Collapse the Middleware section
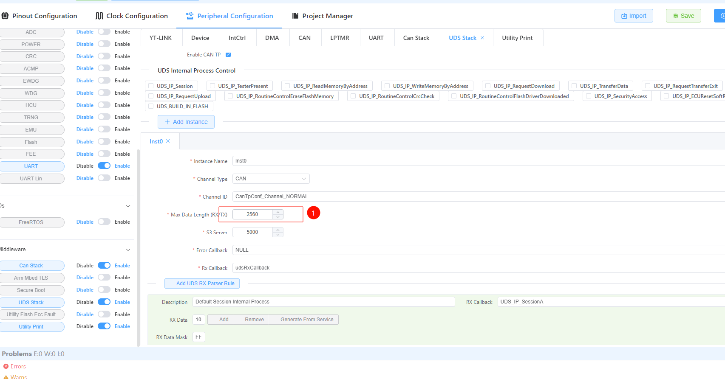This screenshot has width=725, height=379. [128, 250]
